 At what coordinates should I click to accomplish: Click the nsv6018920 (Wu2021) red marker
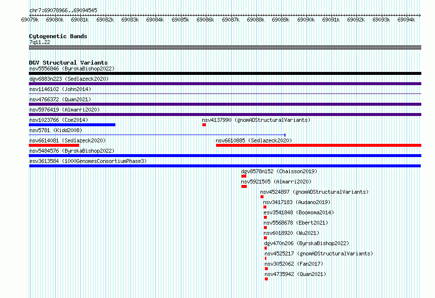click(265, 238)
